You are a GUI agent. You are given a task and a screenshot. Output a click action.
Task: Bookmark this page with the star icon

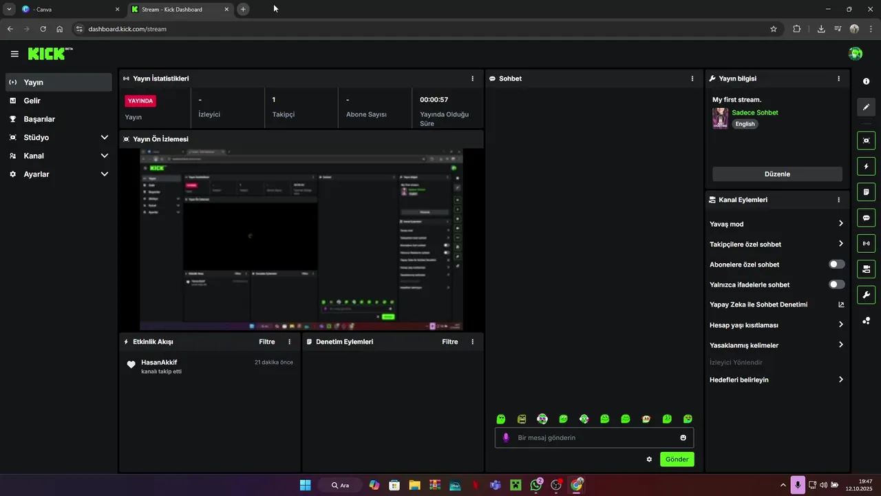pyautogui.click(x=774, y=29)
